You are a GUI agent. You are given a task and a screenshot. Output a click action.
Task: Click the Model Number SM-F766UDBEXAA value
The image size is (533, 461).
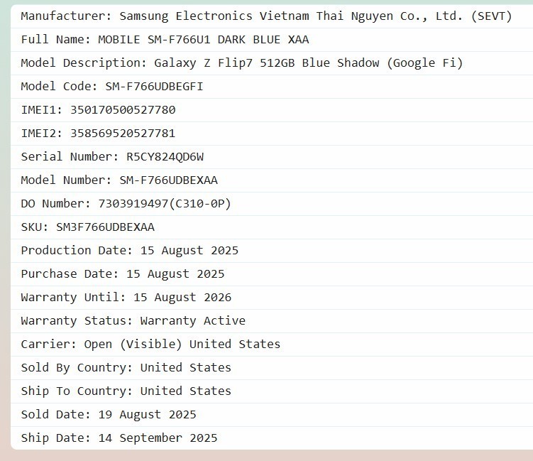click(x=168, y=180)
